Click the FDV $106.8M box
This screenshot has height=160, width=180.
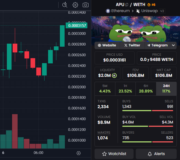135,73
